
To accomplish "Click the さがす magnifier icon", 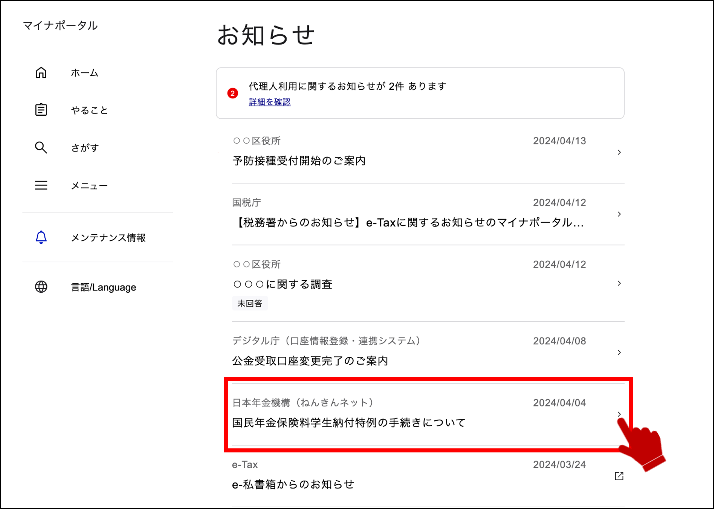I will pos(41,147).
